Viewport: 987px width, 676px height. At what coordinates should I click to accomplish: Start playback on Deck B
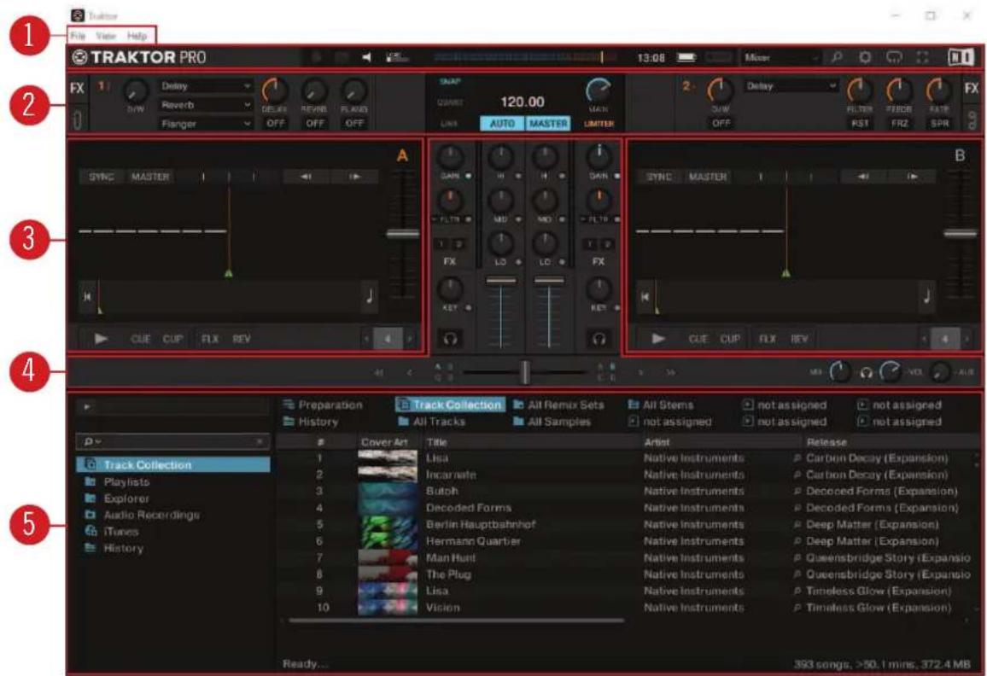(x=658, y=339)
